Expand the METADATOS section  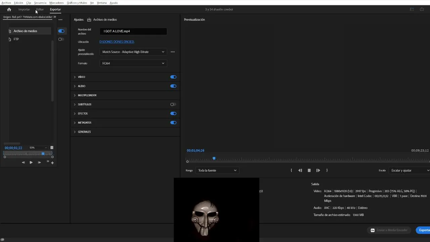[75, 123]
